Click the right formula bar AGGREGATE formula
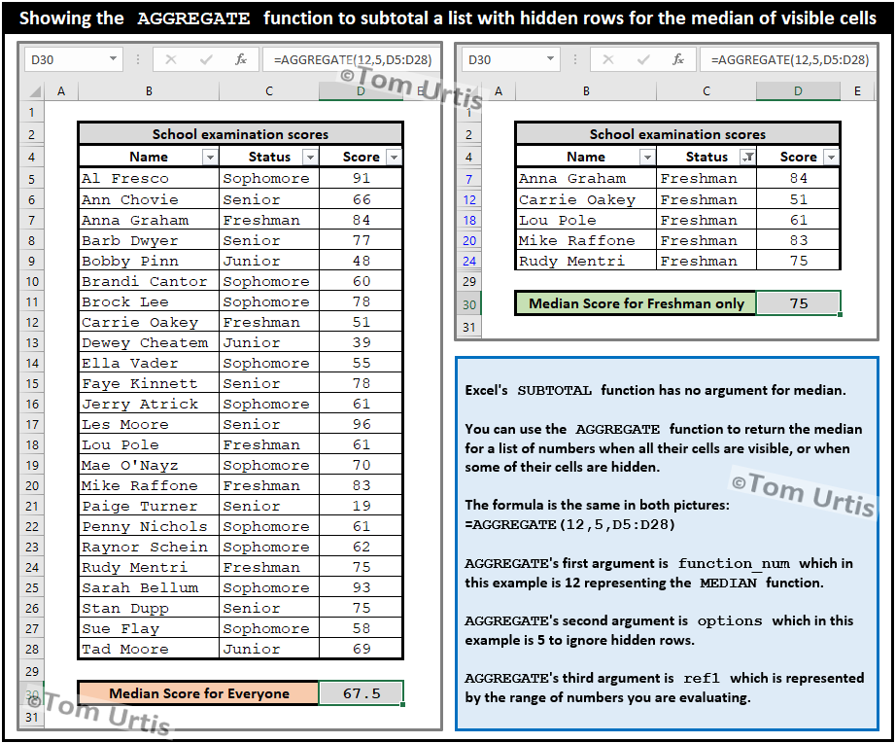The height and width of the screenshot is (743, 896). (x=789, y=59)
